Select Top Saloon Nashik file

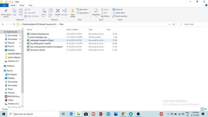tap(37, 50)
